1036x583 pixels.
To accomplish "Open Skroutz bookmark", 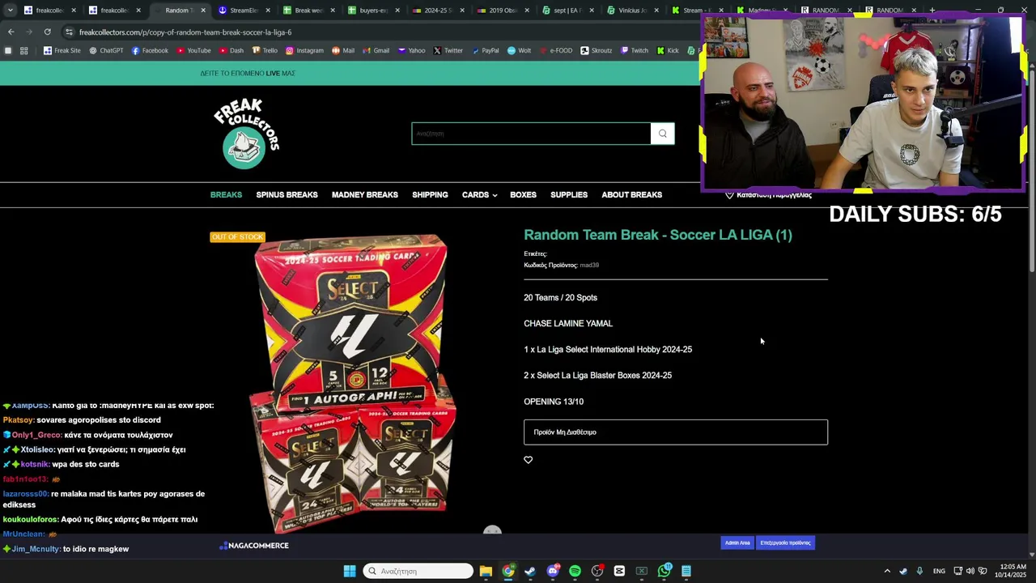I will click(596, 50).
